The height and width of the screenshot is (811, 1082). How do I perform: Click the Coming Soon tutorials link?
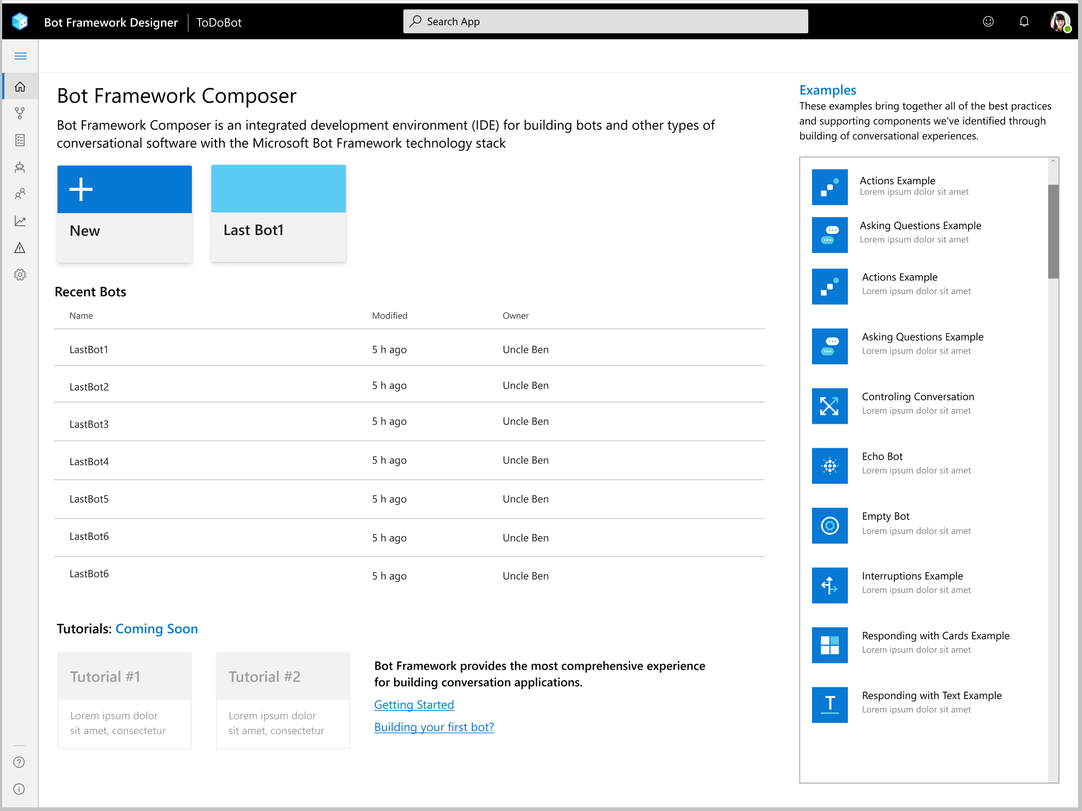157,629
